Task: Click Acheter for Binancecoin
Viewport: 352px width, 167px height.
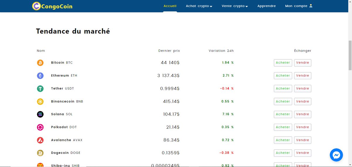Action: coord(283,101)
